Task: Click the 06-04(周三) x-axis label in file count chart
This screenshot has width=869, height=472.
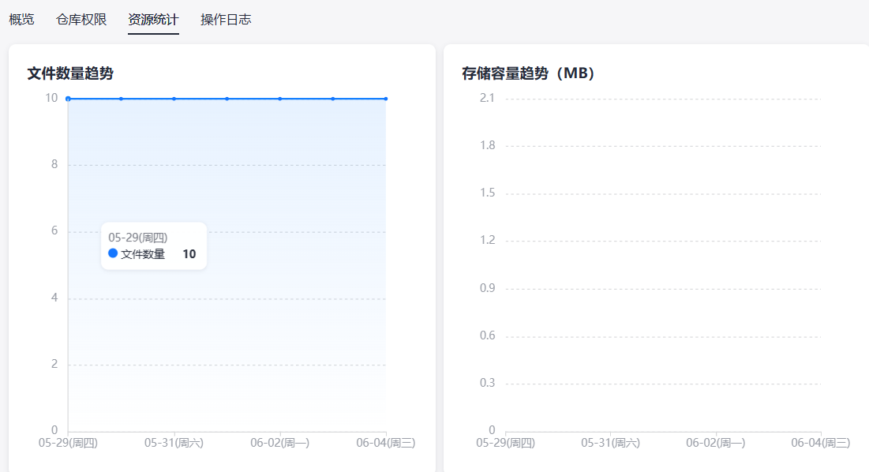Action: [386, 443]
